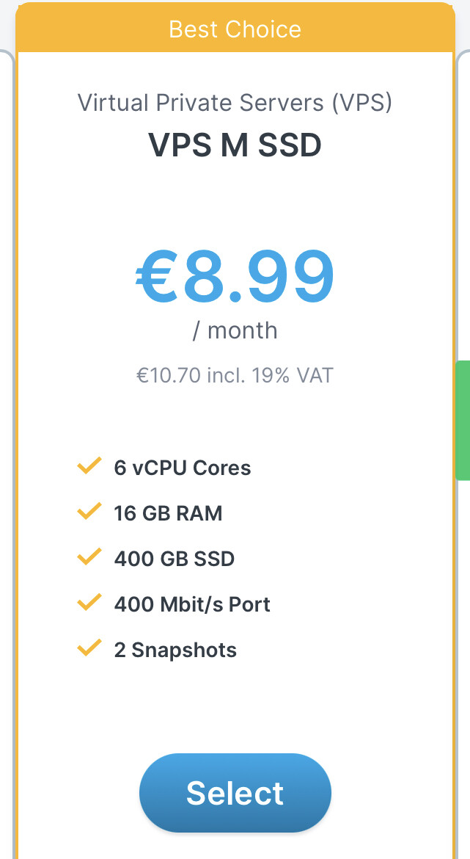Image resolution: width=470 pixels, height=859 pixels.
Task: Click the green tab on right edge
Action: tap(463, 420)
